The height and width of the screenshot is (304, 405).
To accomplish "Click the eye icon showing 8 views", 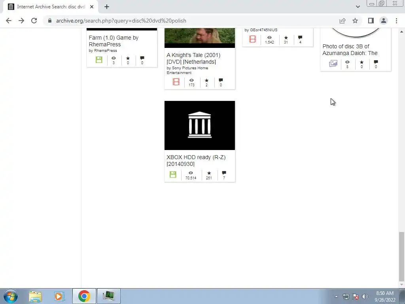I will (347, 62).
